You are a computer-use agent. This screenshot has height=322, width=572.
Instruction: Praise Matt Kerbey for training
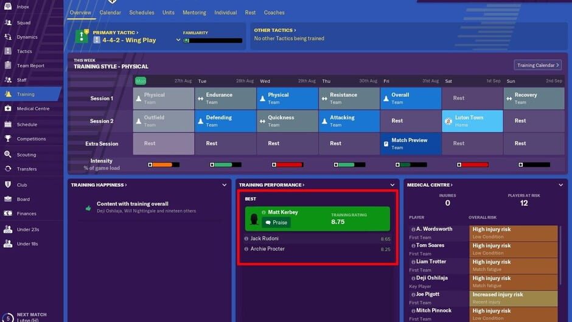click(276, 222)
